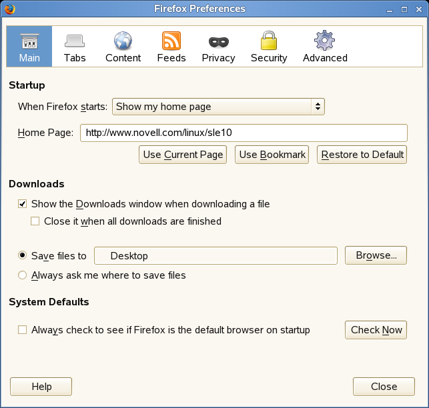Image resolution: width=429 pixels, height=408 pixels.
Task: Open the Feeds preferences RSS icon
Action: (171, 41)
